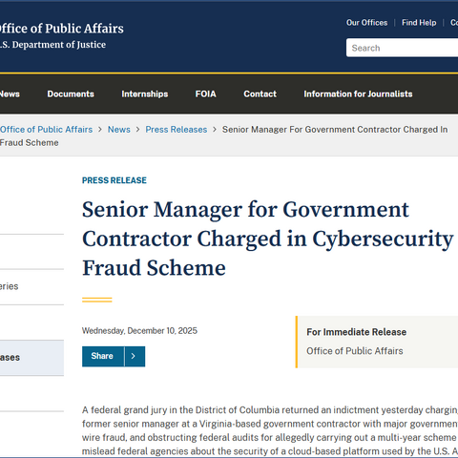The height and width of the screenshot is (458, 458).
Task: Focus the Search input field
Action: (402, 48)
